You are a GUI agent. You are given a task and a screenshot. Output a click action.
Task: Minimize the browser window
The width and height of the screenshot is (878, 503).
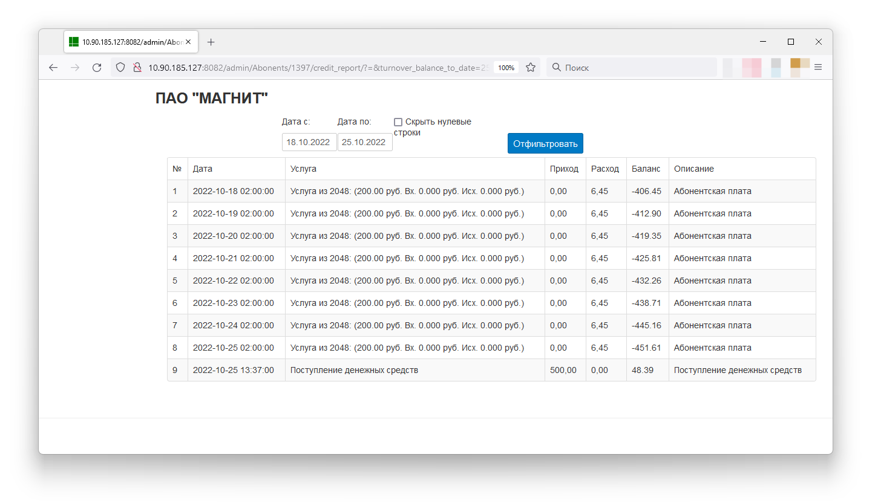coord(763,42)
